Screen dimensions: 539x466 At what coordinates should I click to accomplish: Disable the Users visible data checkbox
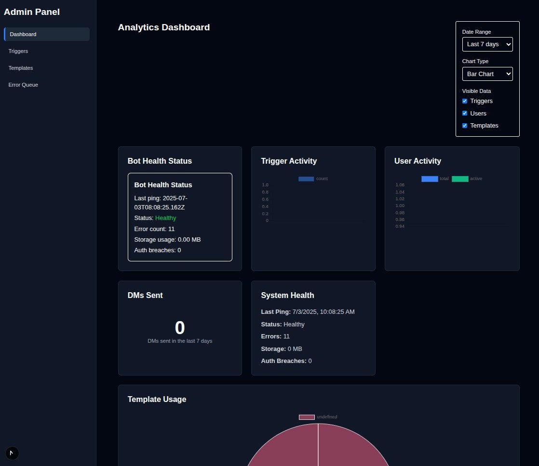pyautogui.click(x=465, y=114)
